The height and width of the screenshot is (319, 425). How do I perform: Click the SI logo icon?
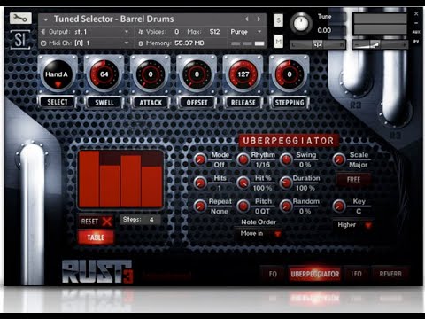point(20,40)
